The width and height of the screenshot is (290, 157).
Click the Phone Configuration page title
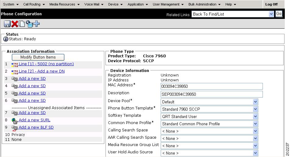(x=21, y=14)
